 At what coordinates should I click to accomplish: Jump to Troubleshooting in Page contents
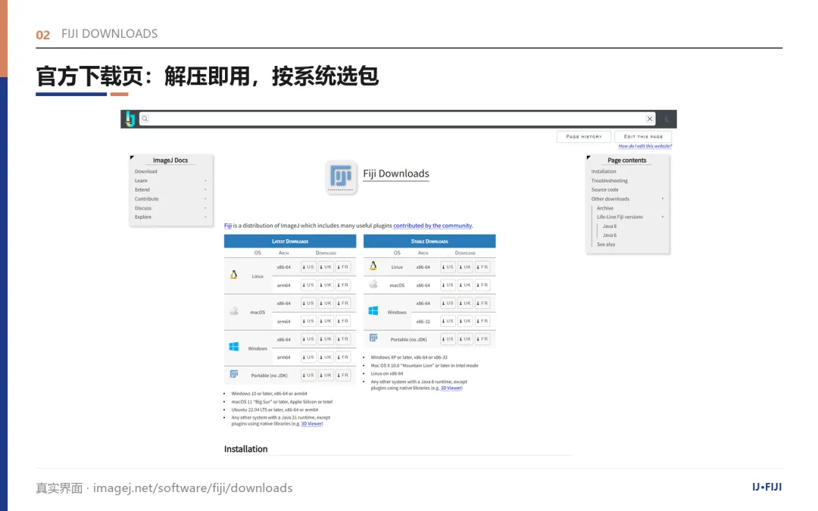click(x=609, y=181)
